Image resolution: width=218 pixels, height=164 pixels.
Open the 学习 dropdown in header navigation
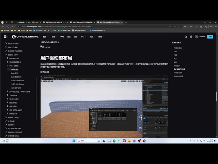coord(83,37)
